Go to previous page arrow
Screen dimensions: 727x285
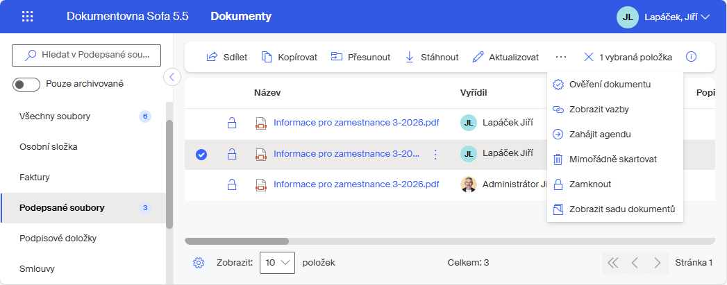click(x=635, y=263)
